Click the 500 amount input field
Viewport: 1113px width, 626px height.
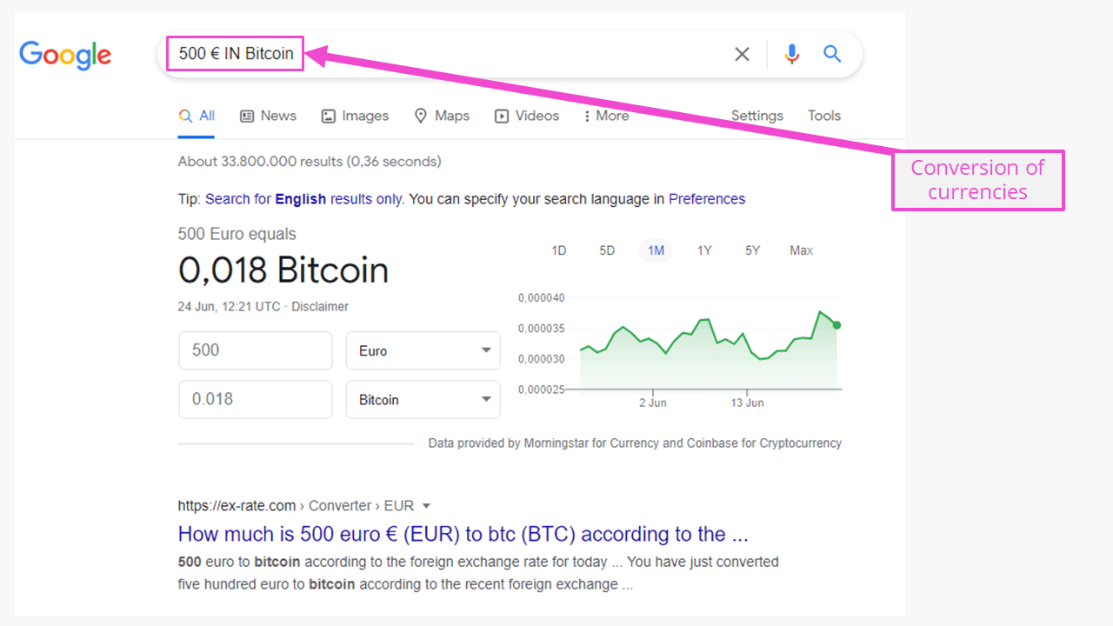pyautogui.click(x=256, y=350)
